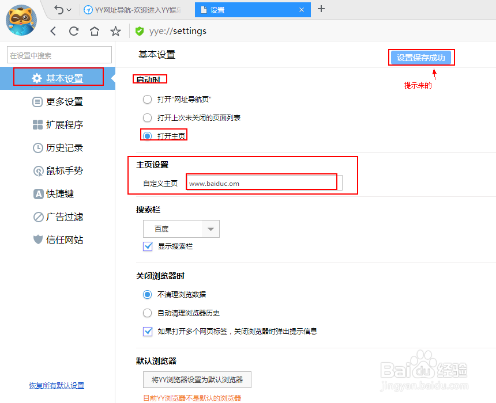The width and height of the screenshot is (496, 403).
Task: Select the 打开主页 startup radio button
Action: (147, 135)
